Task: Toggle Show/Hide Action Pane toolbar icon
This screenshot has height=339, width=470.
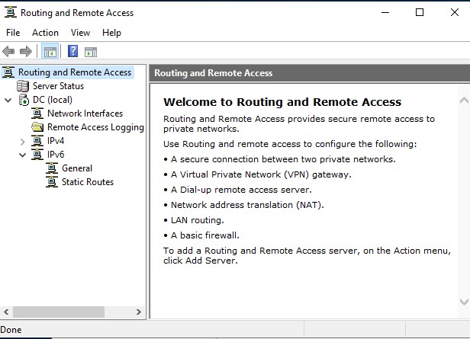Action: pyautogui.click(x=91, y=52)
